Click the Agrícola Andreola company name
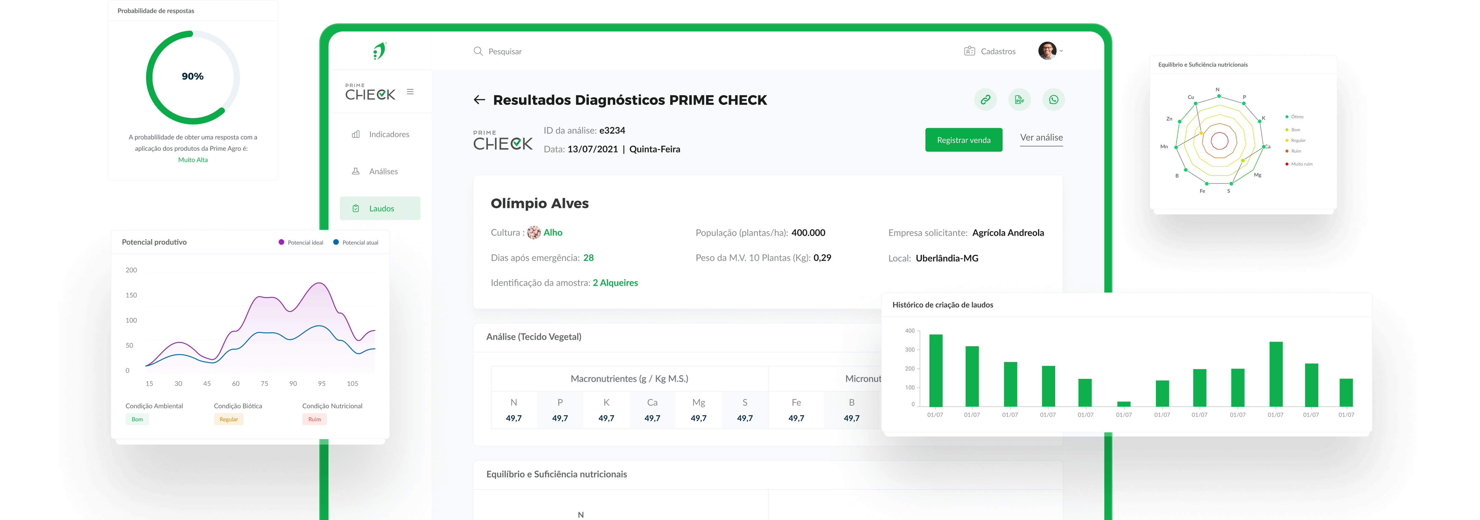Image resolution: width=1480 pixels, height=520 pixels. click(1008, 233)
